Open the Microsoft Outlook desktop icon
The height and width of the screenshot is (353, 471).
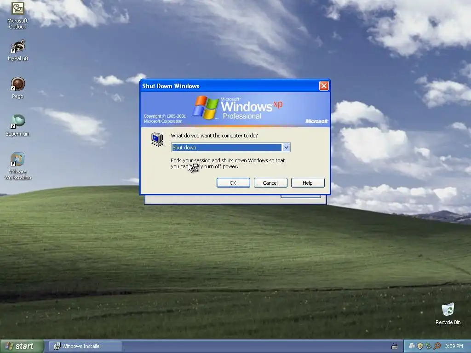[17, 15]
